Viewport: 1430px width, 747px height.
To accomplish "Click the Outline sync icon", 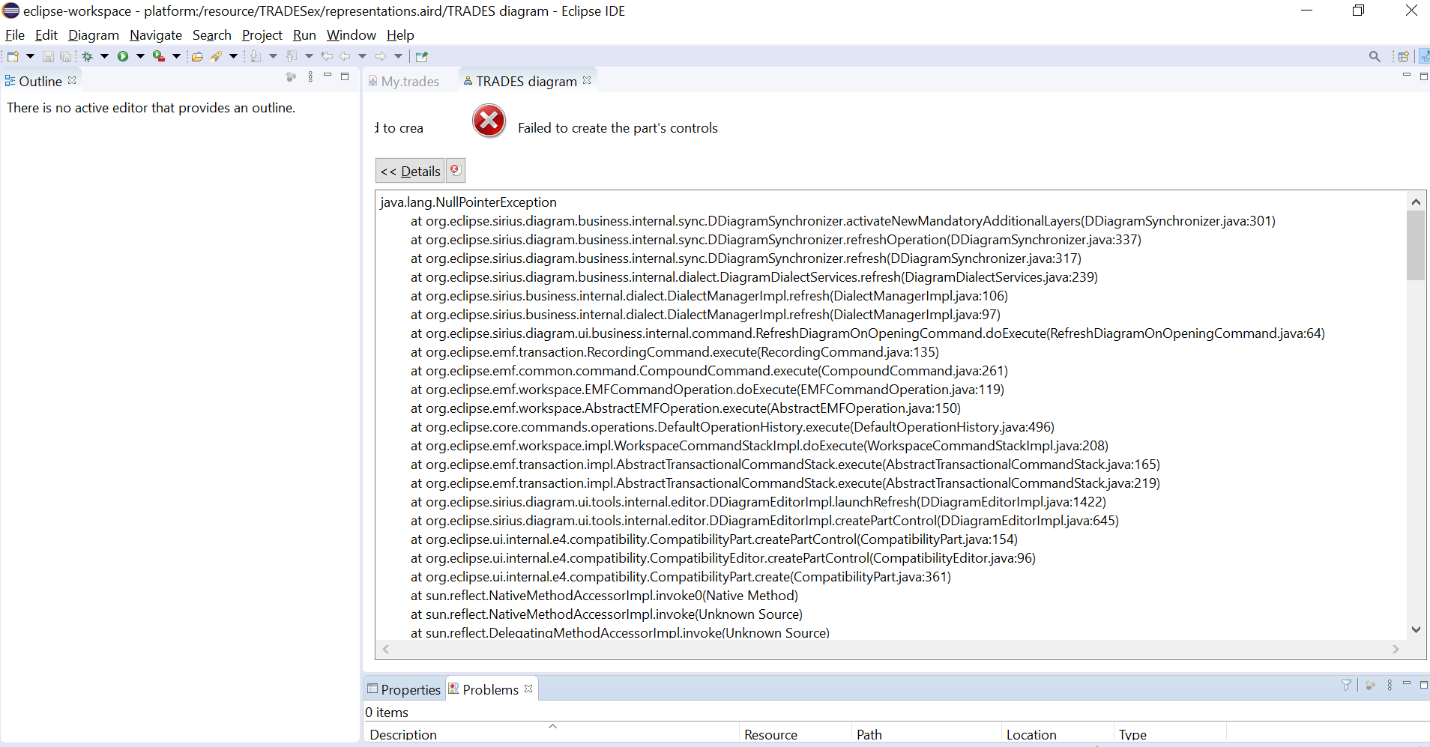I will click(292, 76).
